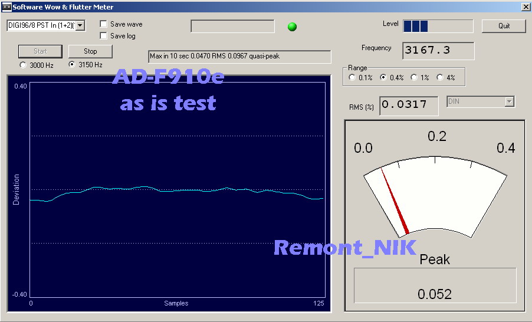Click the Quit button

504,26
